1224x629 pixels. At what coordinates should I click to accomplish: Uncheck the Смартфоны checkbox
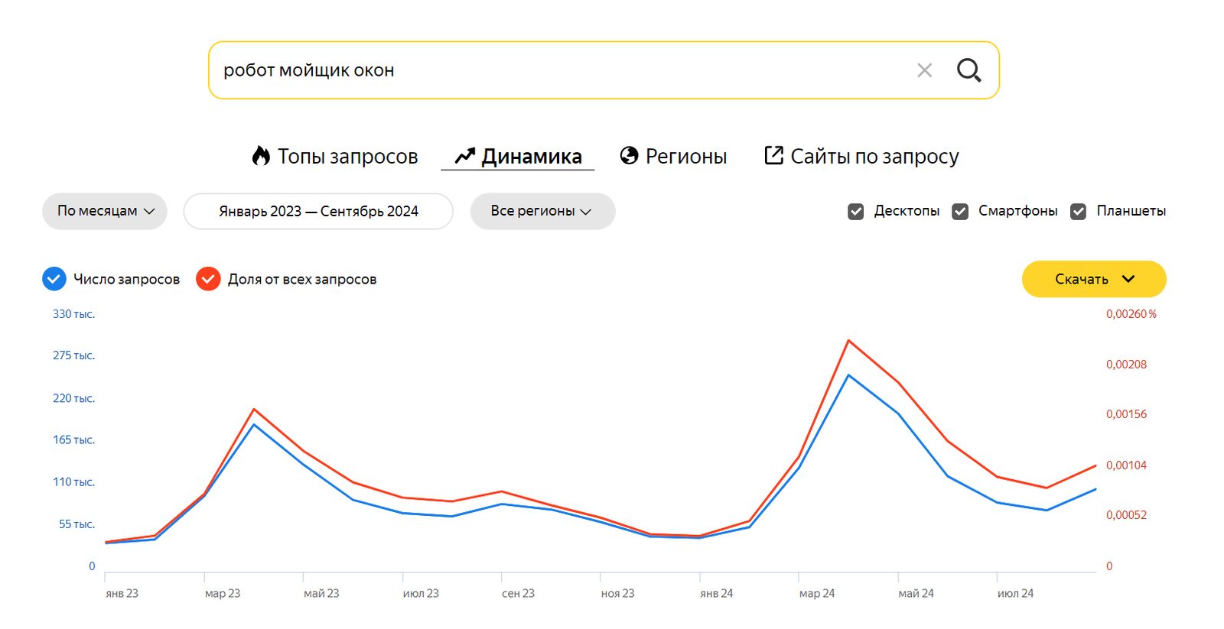coord(960,212)
